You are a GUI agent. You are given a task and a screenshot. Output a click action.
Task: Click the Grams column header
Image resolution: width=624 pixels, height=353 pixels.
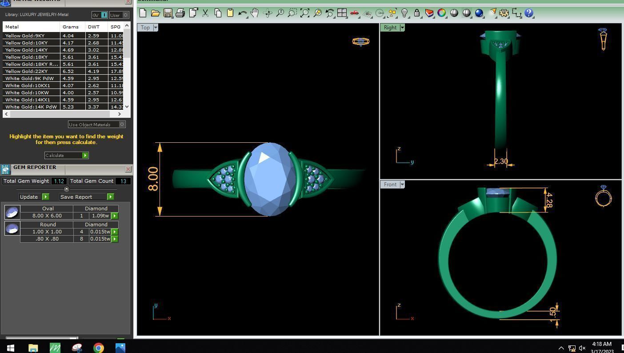coord(72,27)
